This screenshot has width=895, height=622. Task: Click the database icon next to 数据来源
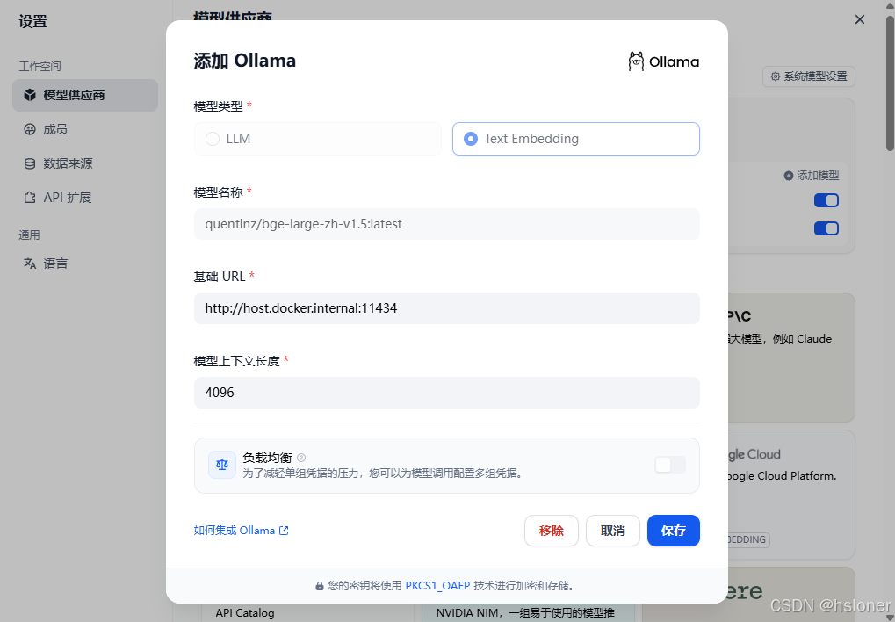30,164
